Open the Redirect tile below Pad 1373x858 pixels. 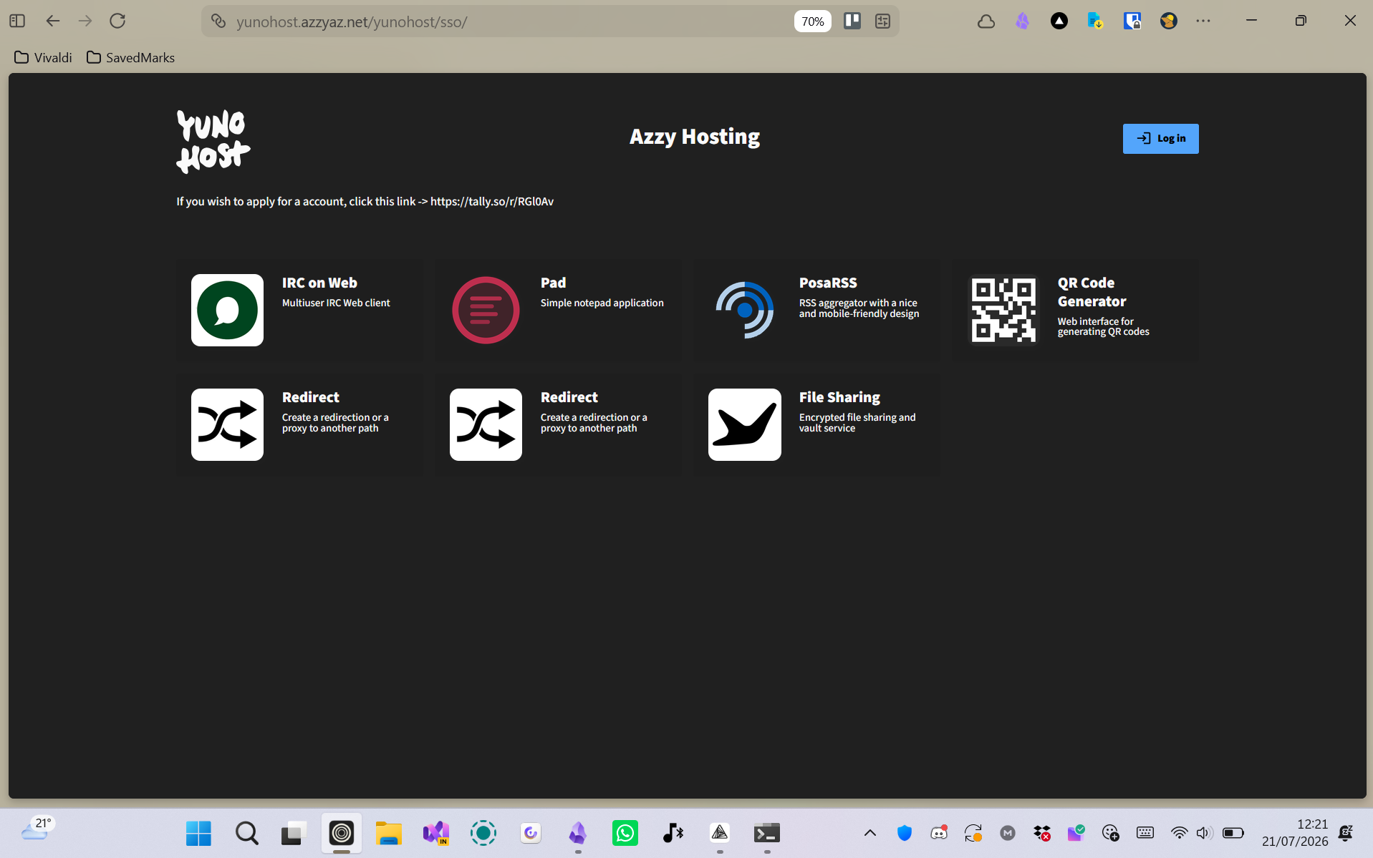pos(558,424)
